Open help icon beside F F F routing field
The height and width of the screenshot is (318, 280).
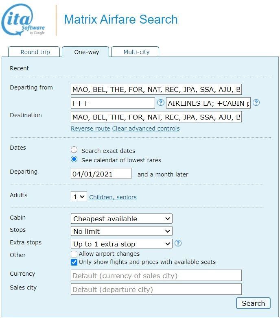tap(161, 102)
